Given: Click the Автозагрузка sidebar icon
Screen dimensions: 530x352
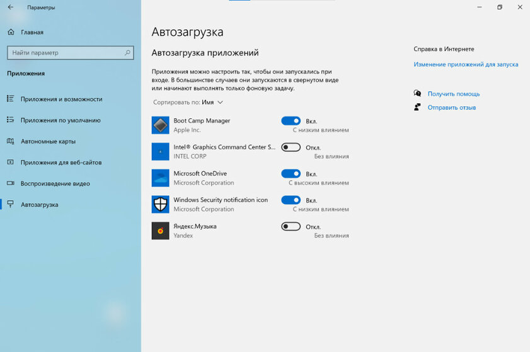Looking at the screenshot, I should pyautogui.click(x=11, y=204).
